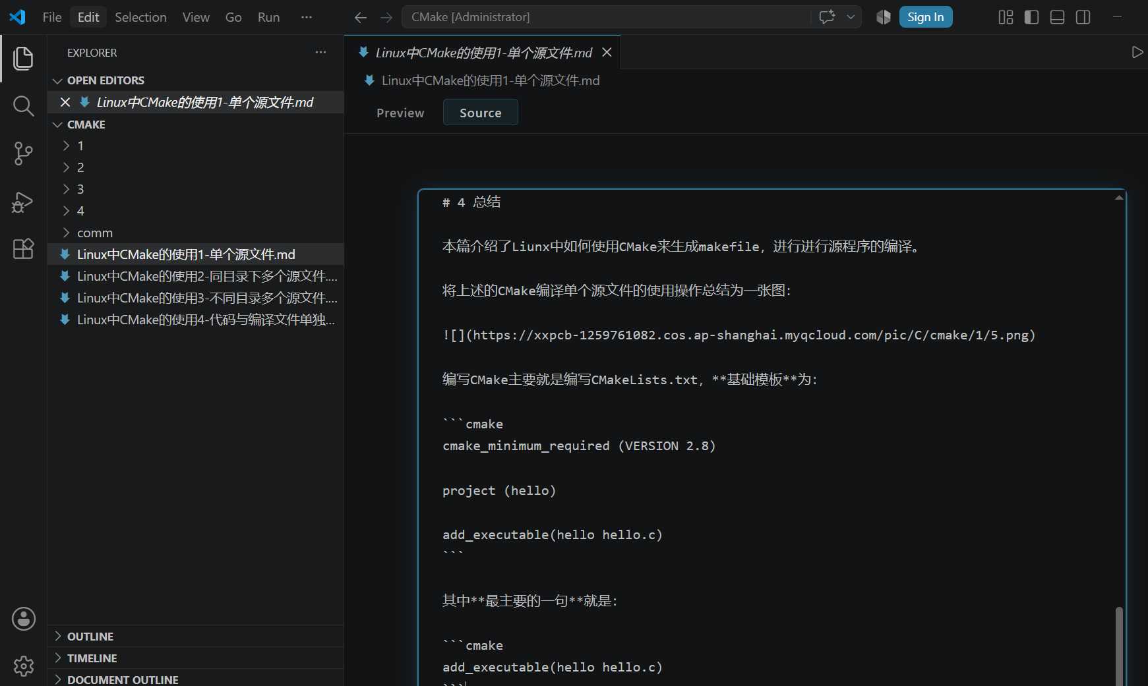This screenshot has height=686, width=1148.
Task: Minimize the VS Code window
Action: click(1117, 17)
